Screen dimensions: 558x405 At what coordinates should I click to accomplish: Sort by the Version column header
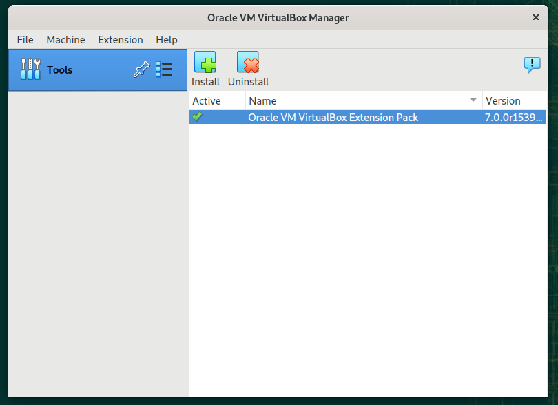pos(513,100)
